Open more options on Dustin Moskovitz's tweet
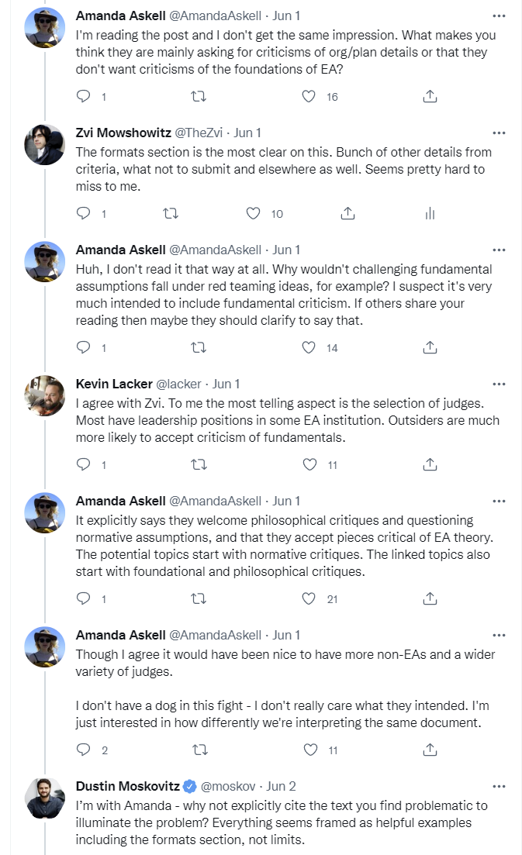 [x=499, y=785]
